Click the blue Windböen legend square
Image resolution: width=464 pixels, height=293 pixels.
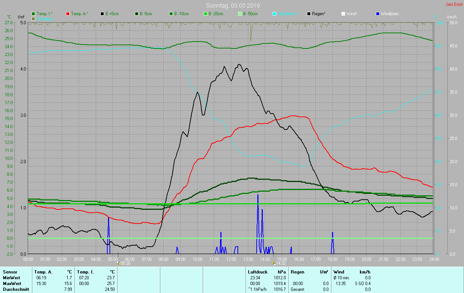377,14
